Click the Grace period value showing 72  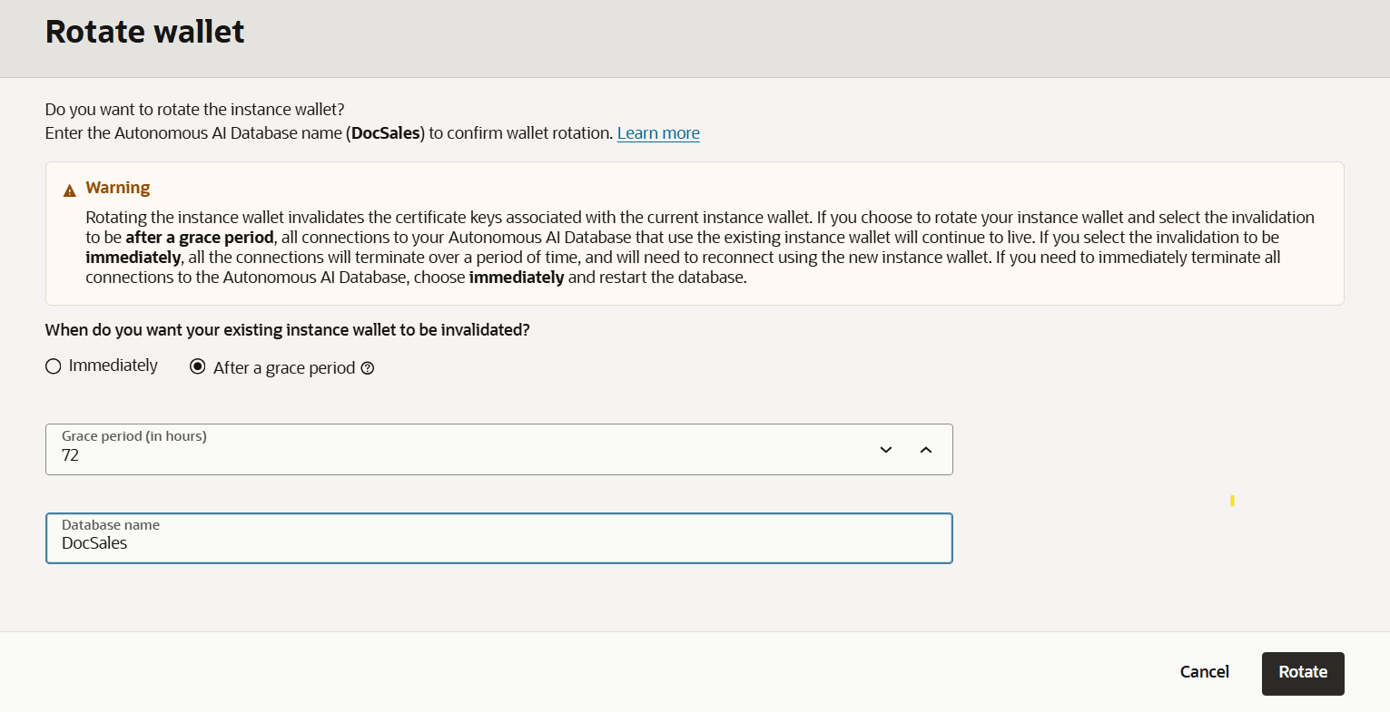tap(71, 455)
